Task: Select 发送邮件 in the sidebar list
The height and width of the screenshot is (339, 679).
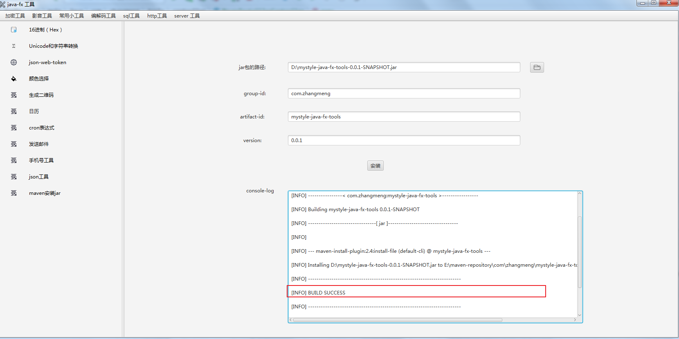Action: [x=39, y=144]
